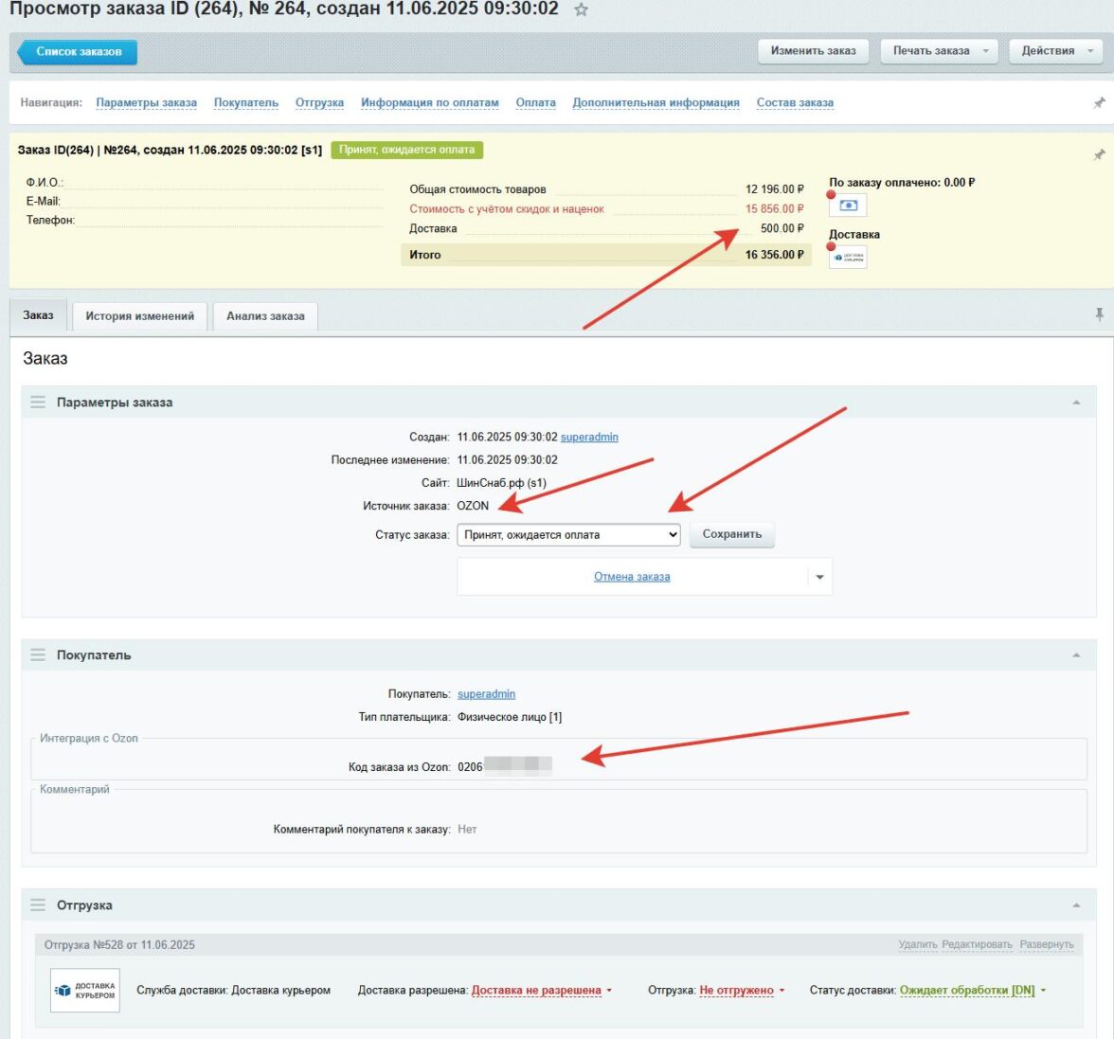Click the Сохранить button
The image size is (1114, 1039).
click(731, 534)
